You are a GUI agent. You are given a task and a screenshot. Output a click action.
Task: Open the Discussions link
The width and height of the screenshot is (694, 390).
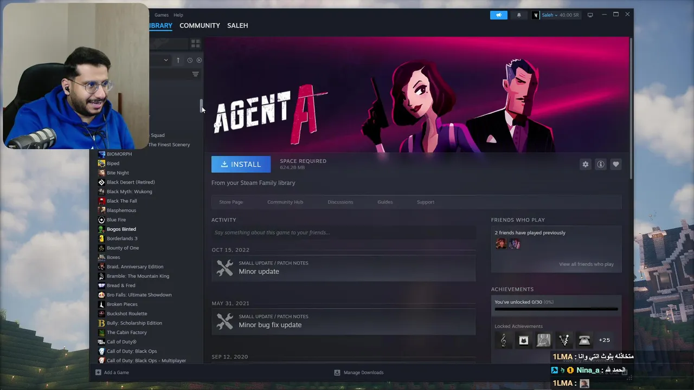340,202
